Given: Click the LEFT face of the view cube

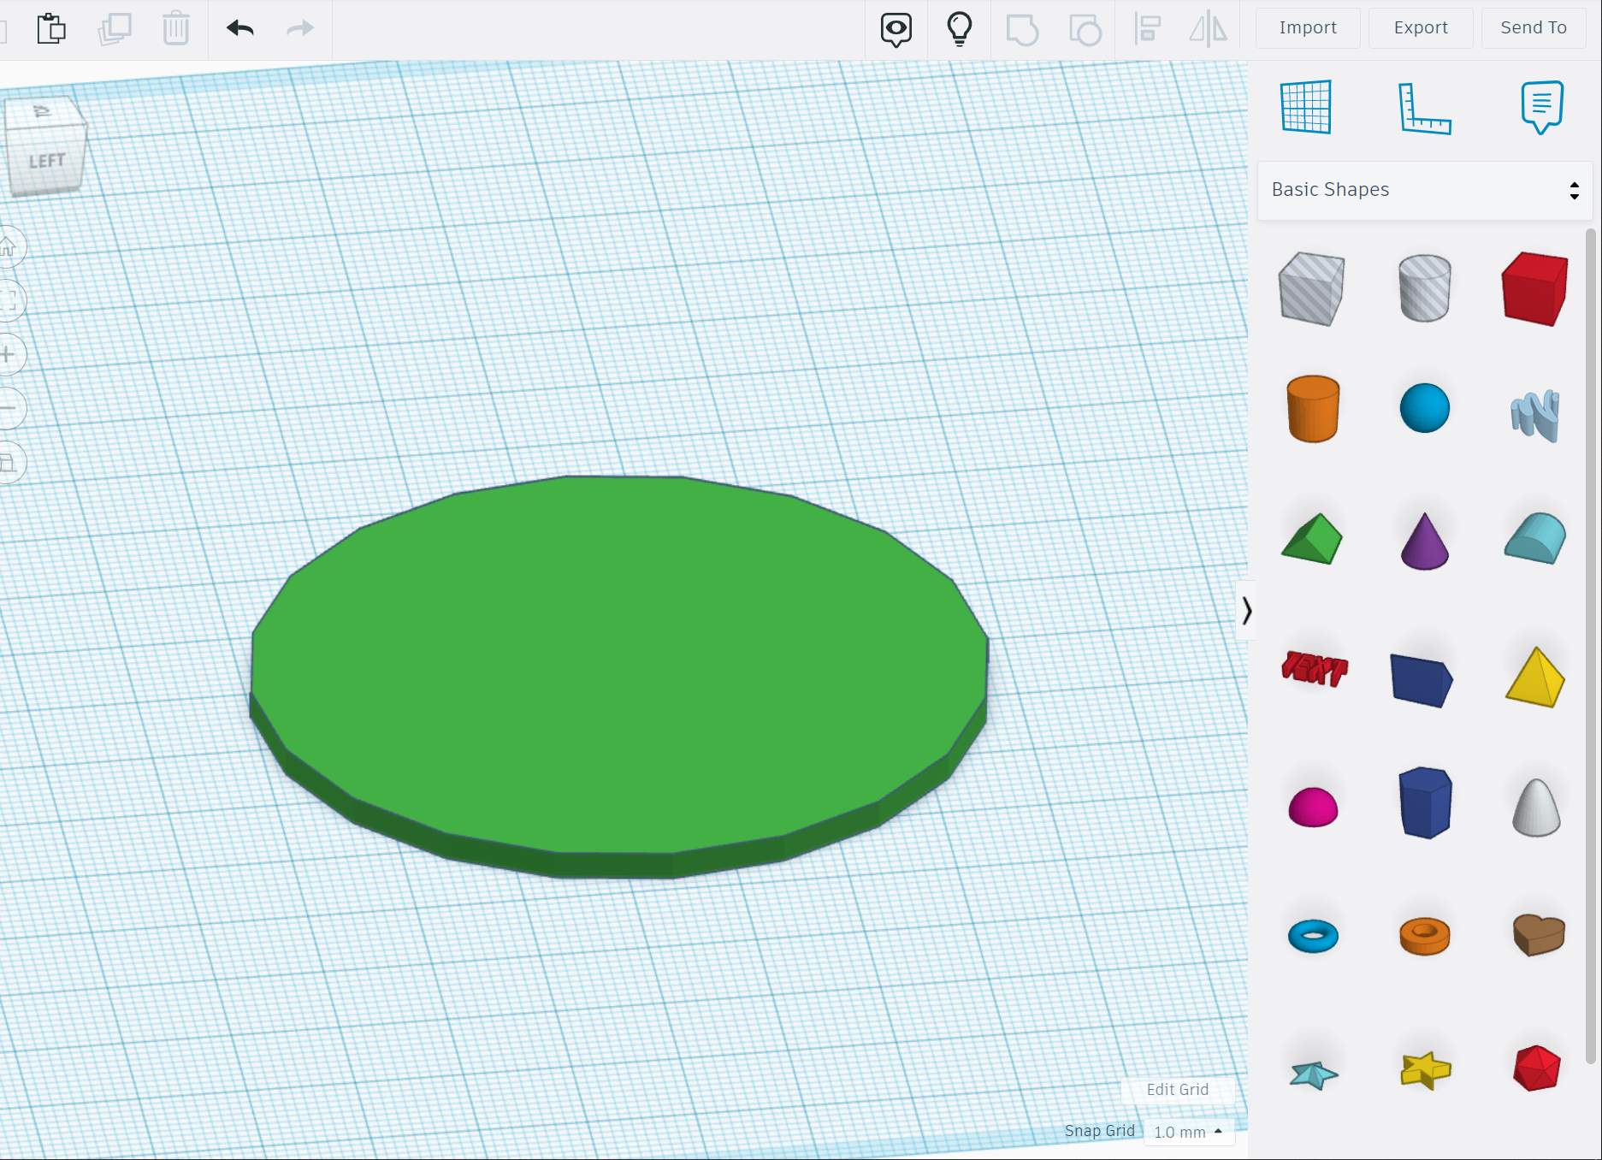Looking at the screenshot, I should [48, 158].
